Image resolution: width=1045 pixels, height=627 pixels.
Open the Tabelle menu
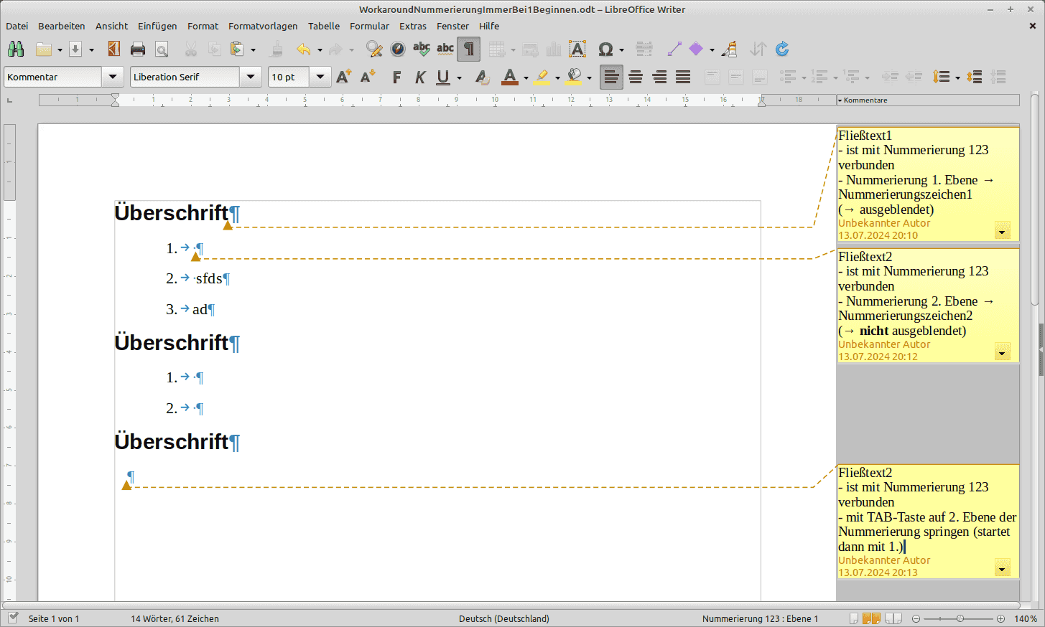point(324,26)
